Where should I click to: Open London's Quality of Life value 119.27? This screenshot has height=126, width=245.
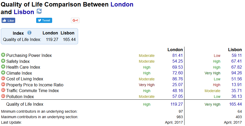click(x=177, y=104)
